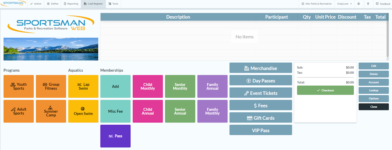The width and height of the screenshot is (392, 150).
Task: Click the Lookup button
Action: 374,90
